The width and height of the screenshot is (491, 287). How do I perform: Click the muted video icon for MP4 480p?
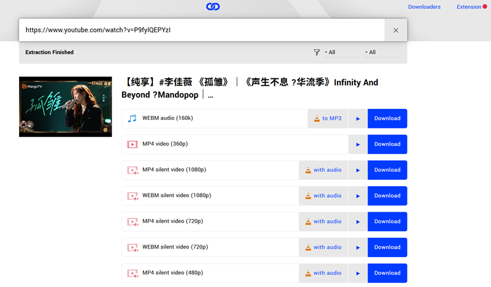click(133, 274)
